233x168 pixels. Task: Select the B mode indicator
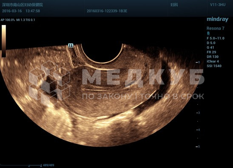208,33
